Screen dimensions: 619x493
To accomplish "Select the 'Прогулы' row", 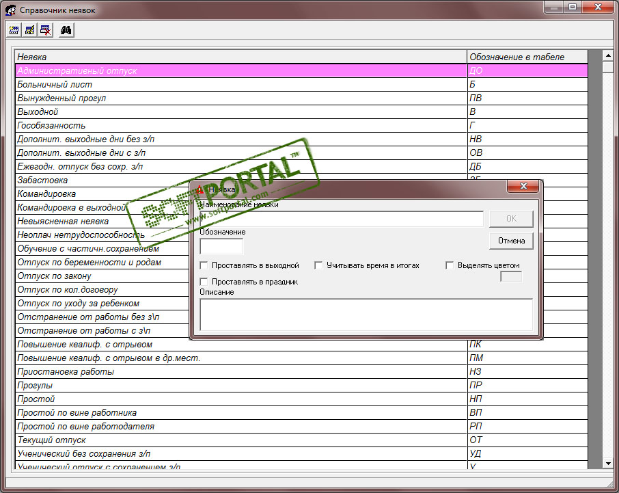I will point(301,385).
